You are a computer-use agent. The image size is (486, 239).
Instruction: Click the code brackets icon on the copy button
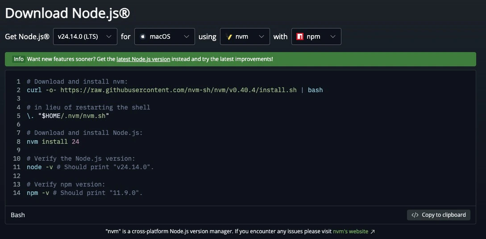pyautogui.click(x=415, y=215)
